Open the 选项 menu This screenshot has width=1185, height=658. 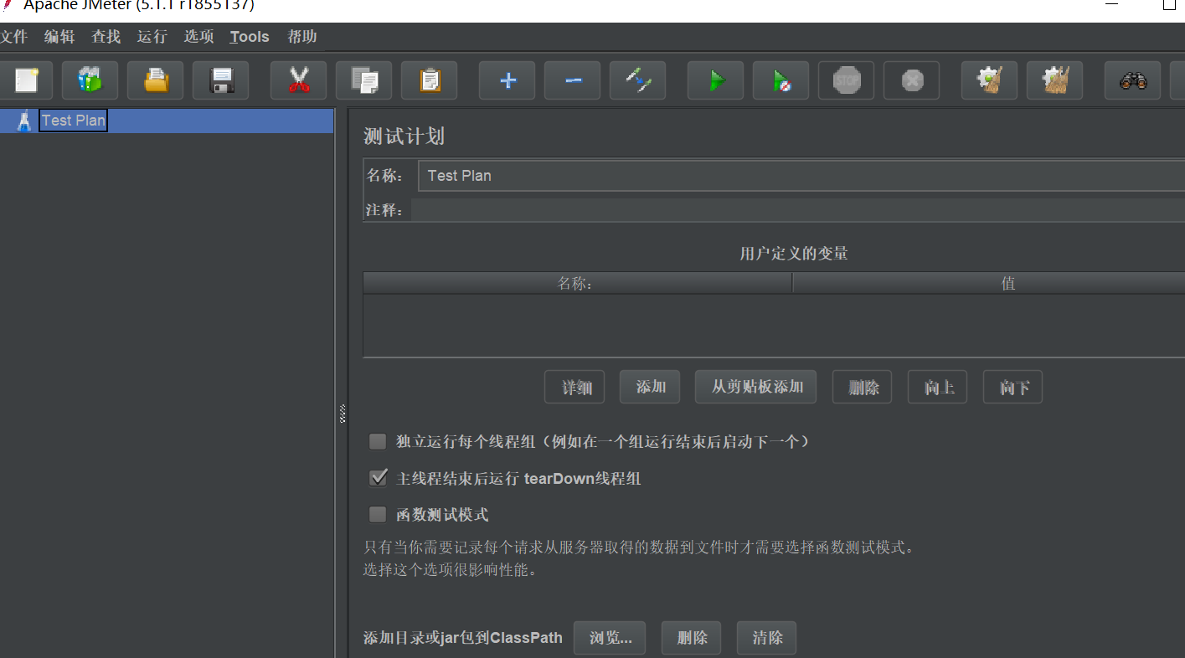pos(199,37)
